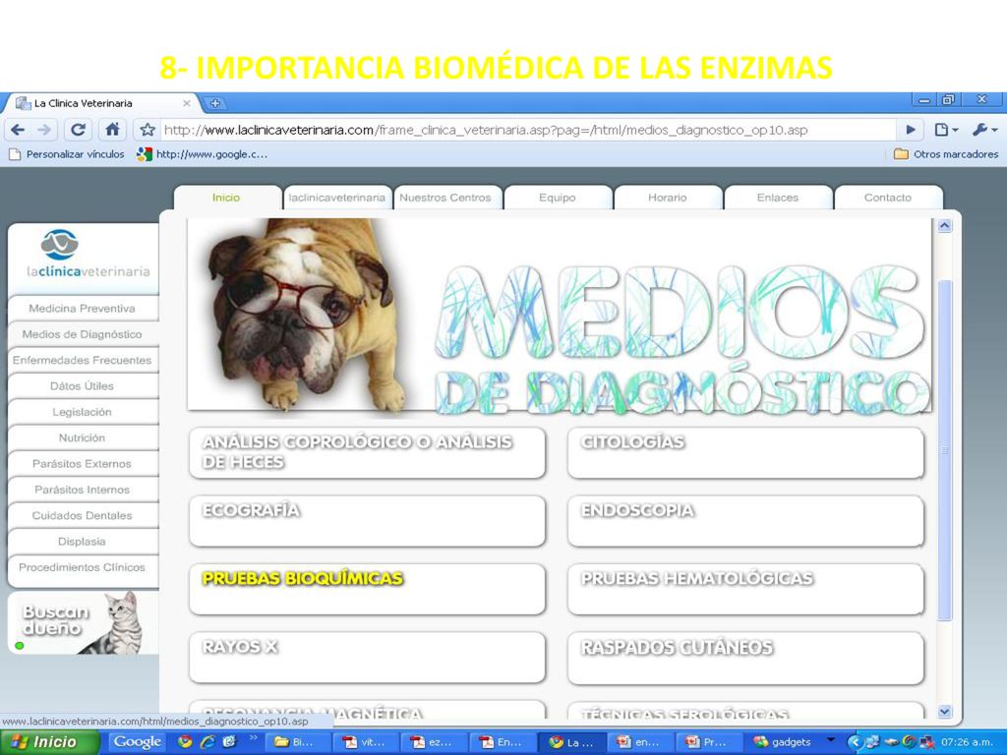Click the laclinicaveterinaria logo

[x=87, y=255]
